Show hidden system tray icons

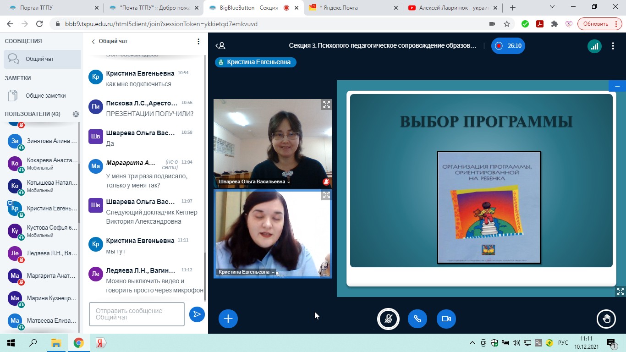pyautogui.click(x=473, y=343)
